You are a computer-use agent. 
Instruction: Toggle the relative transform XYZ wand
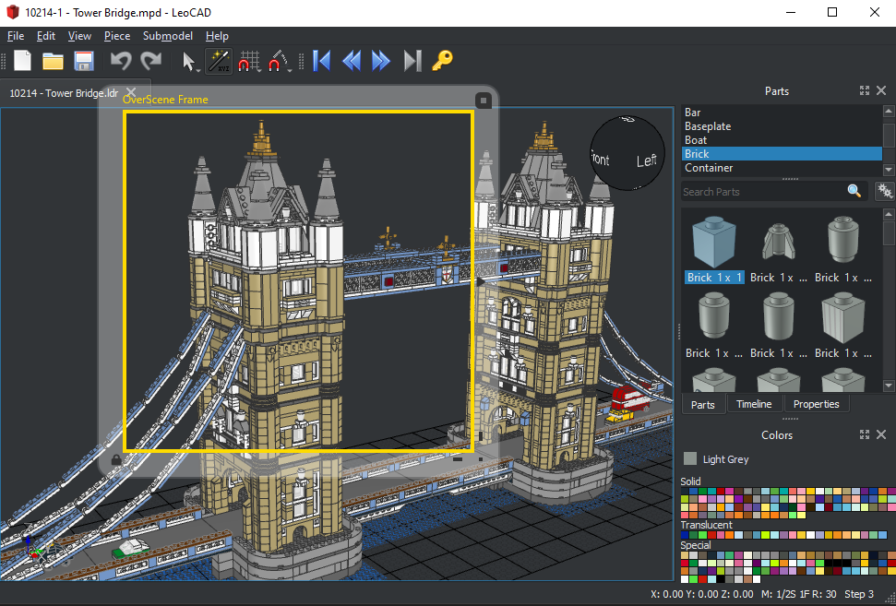click(x=218, y=61)
